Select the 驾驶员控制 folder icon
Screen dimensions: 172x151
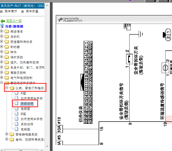pyautogui.click(x=7, y=73)
